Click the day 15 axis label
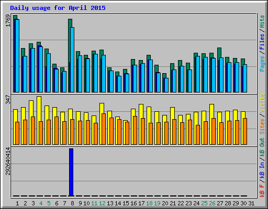Screen dimensions: 268x209 [x=126, y=203]
